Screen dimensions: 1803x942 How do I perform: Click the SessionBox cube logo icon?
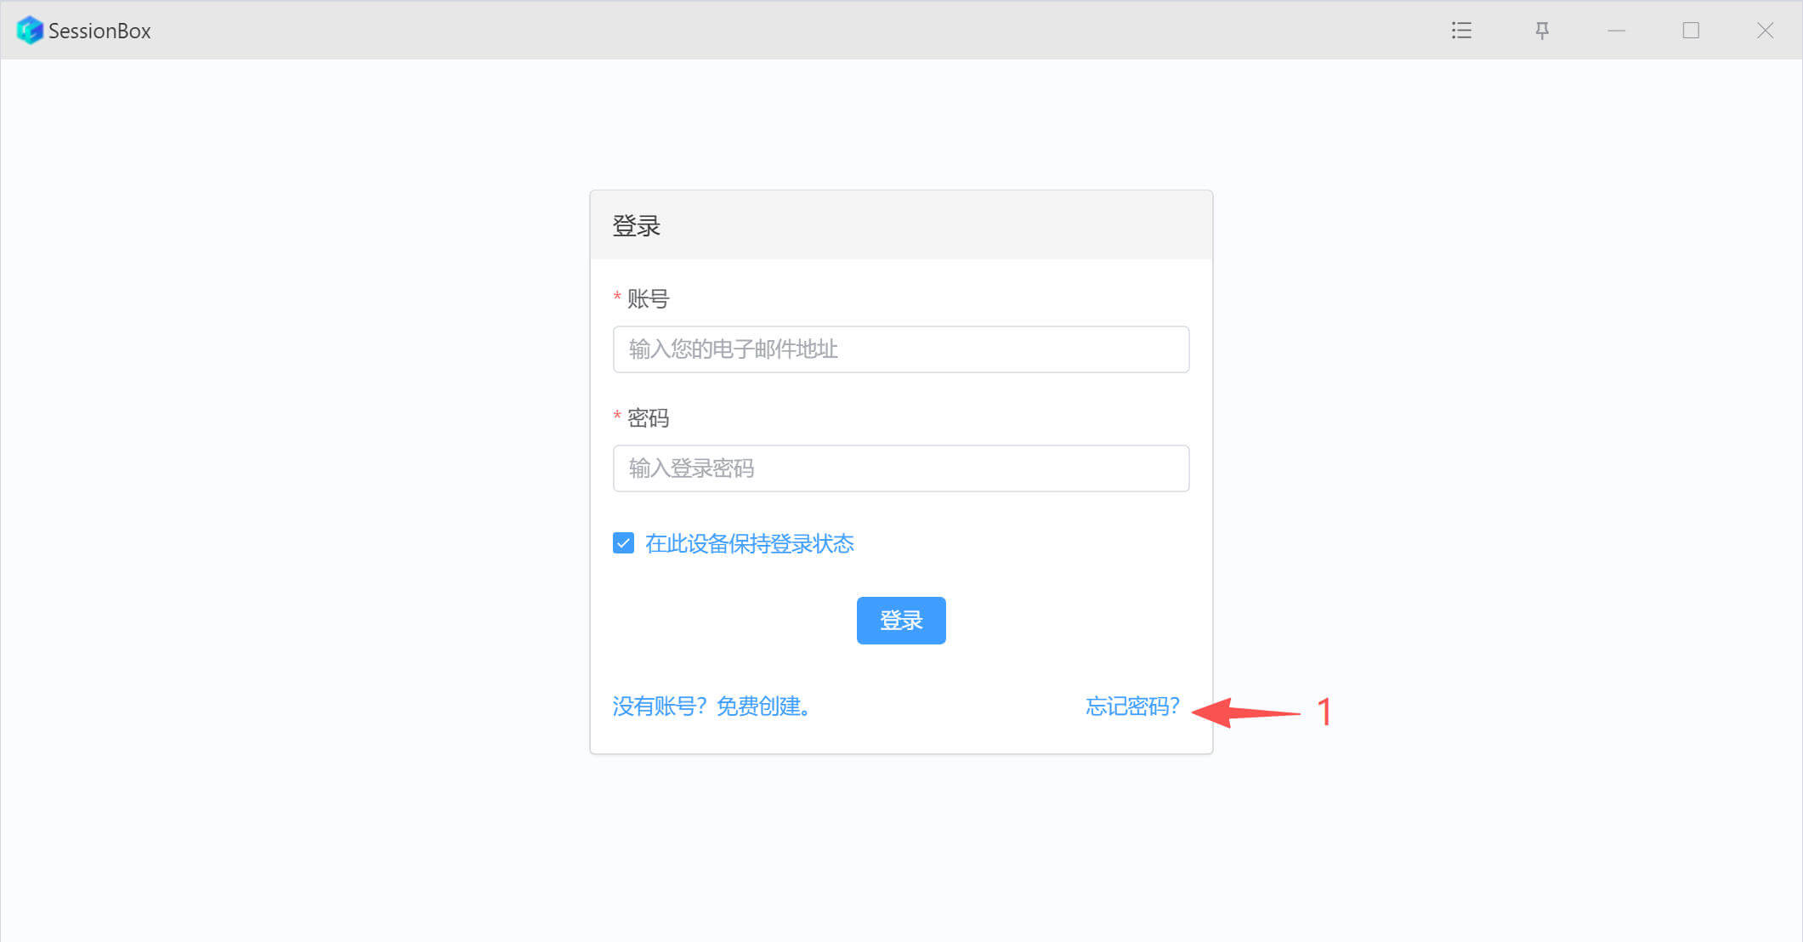click(x=30, y=31)
